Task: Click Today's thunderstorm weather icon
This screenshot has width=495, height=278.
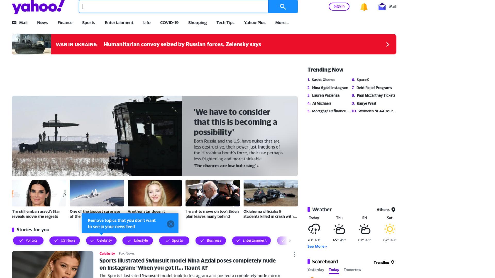Action: [x=314, y=229]
